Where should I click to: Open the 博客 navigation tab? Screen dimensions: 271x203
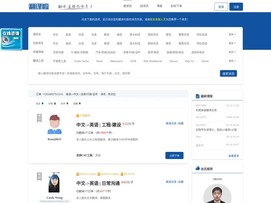pyautogui.click(x=160, y=6)
